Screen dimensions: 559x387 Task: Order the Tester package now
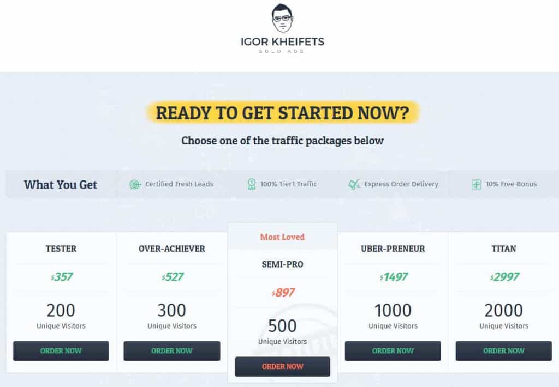pyautogui.click(x=61, y=351)
